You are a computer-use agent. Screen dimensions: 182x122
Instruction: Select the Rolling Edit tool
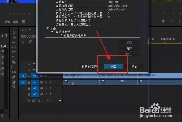14,52
